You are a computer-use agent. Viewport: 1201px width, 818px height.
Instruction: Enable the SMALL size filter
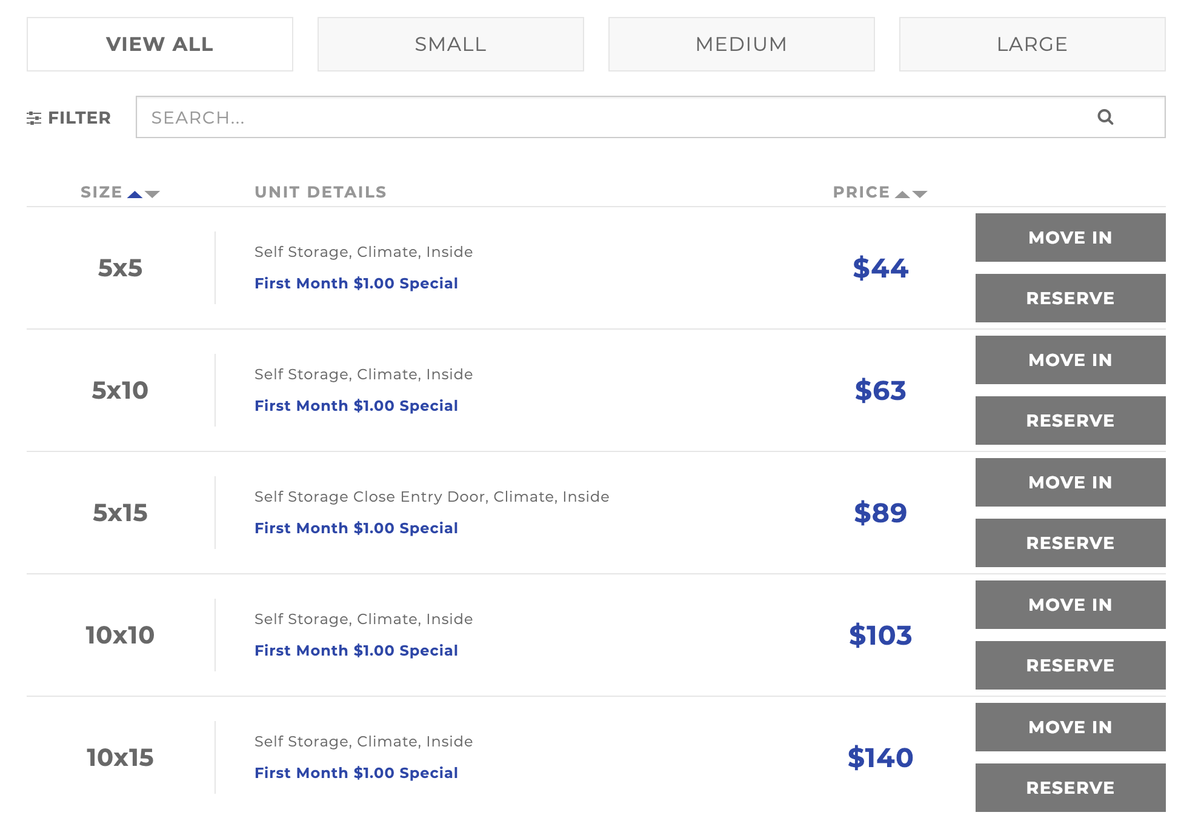(450, 44)
